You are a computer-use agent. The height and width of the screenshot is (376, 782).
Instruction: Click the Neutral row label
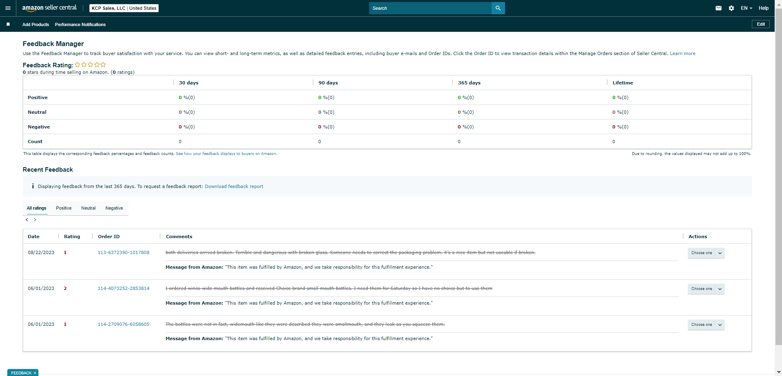click(x=37, y=112)
